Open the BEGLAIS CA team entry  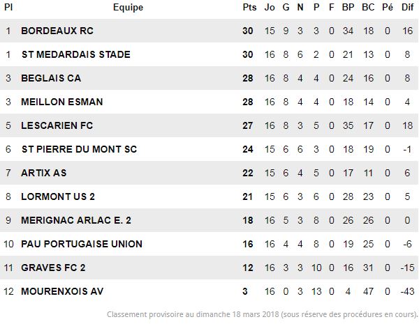pyautogui.click(x=51, y=78)
